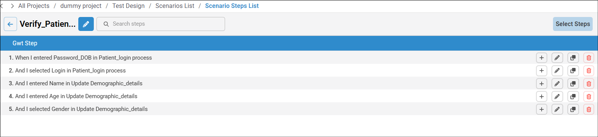Duplicate step 3 with the copy icon

[573, 83]
